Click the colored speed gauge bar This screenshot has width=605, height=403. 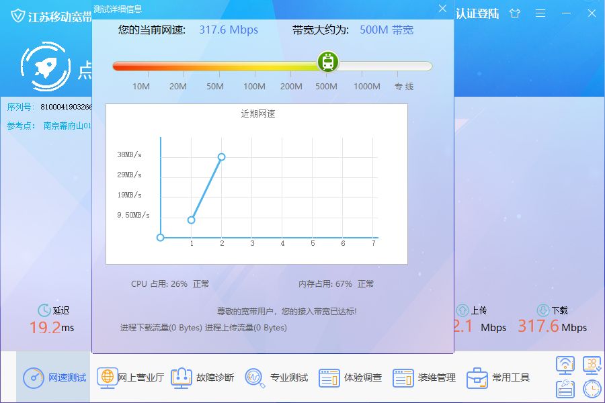coord(272,66)
